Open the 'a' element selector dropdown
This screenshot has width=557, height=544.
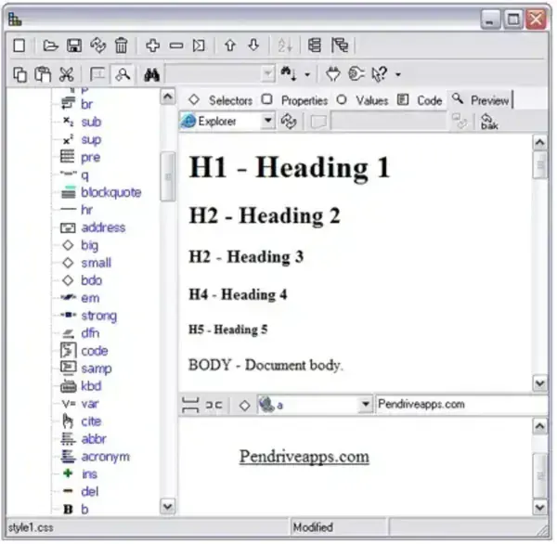click(x=365, y=405)
